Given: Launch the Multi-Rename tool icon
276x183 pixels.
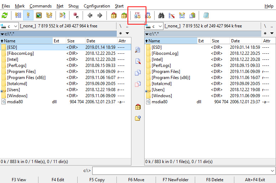Looking at the screenshot, I should pyautogui.click(x=171, y=15).
